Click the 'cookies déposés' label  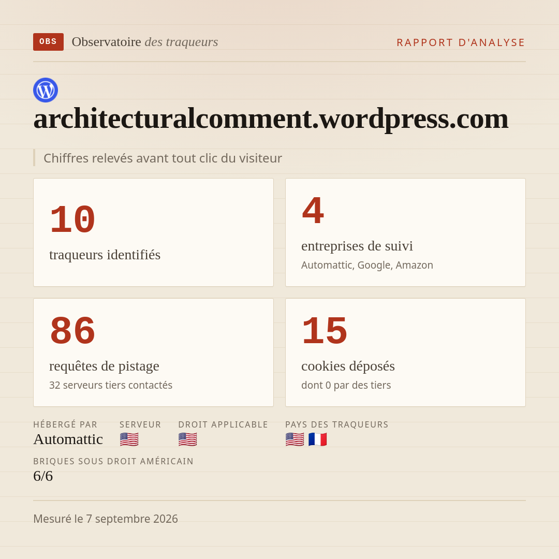tap(348, 366)
